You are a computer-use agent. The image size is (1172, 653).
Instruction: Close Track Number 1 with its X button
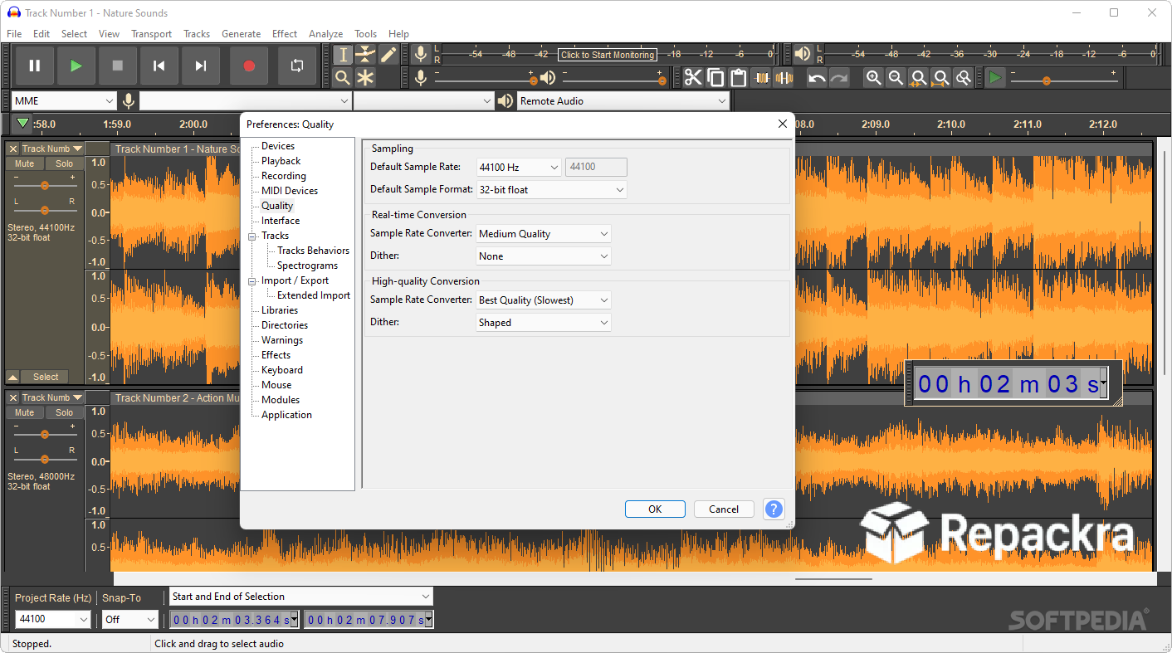pyautogui.click(x=13, y=149)
